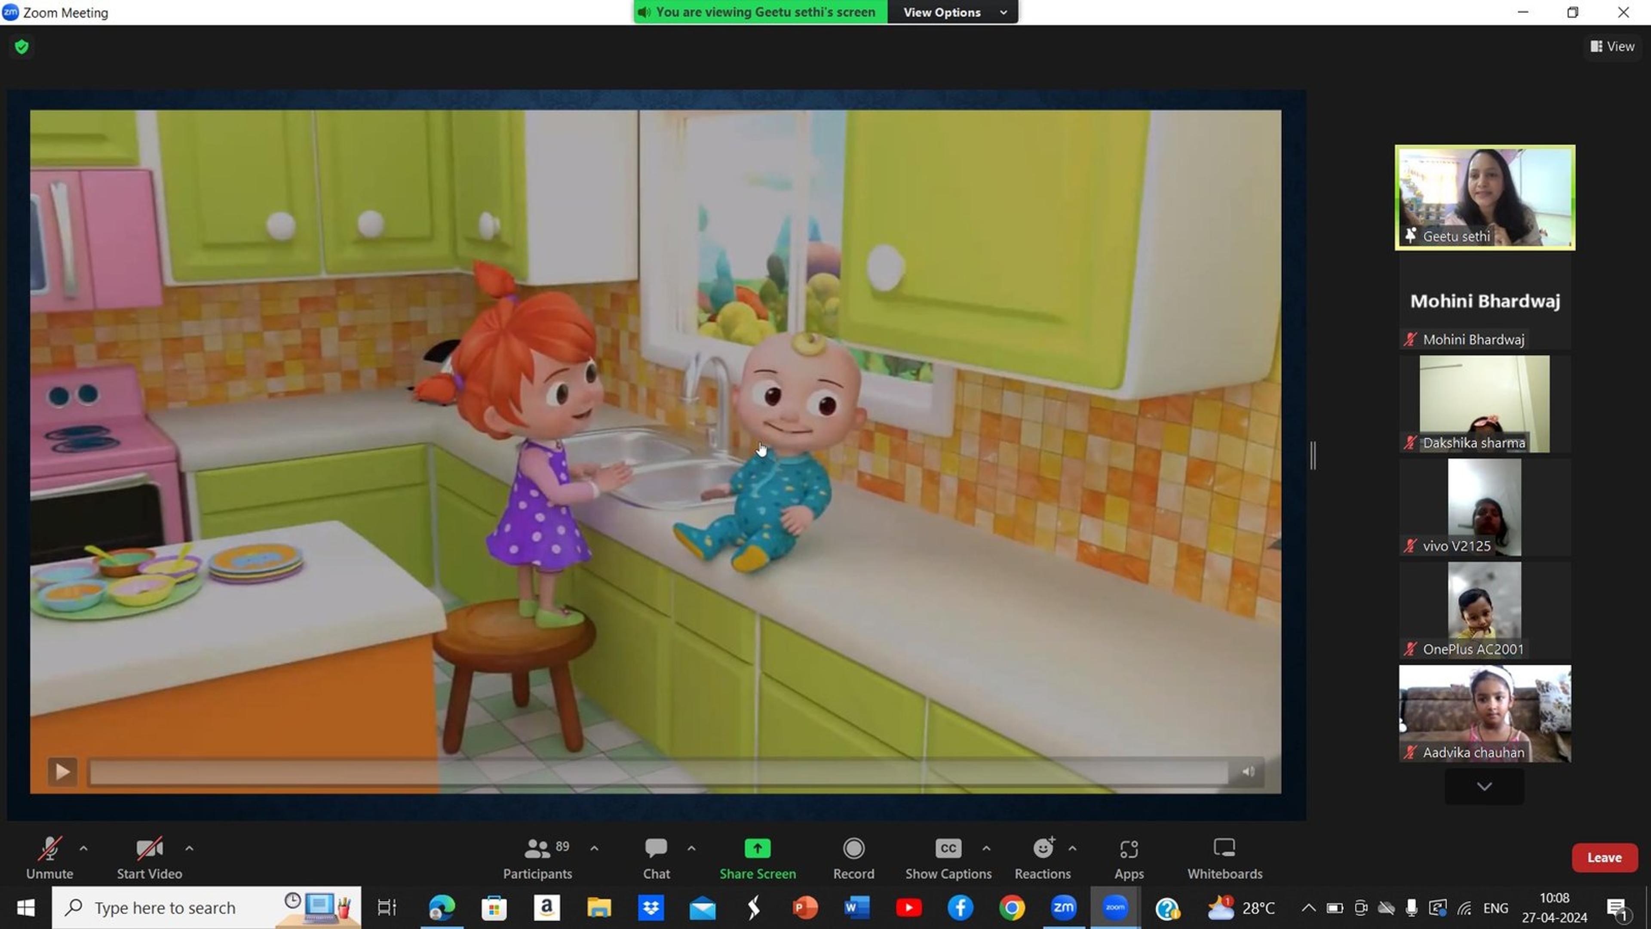Viewport: 1651px width, 929px height.
Task: Select OnePlus AC2001 participant tile
Action: click(x=1484, y=610)
